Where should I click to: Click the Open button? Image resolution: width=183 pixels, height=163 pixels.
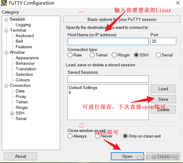127,156
